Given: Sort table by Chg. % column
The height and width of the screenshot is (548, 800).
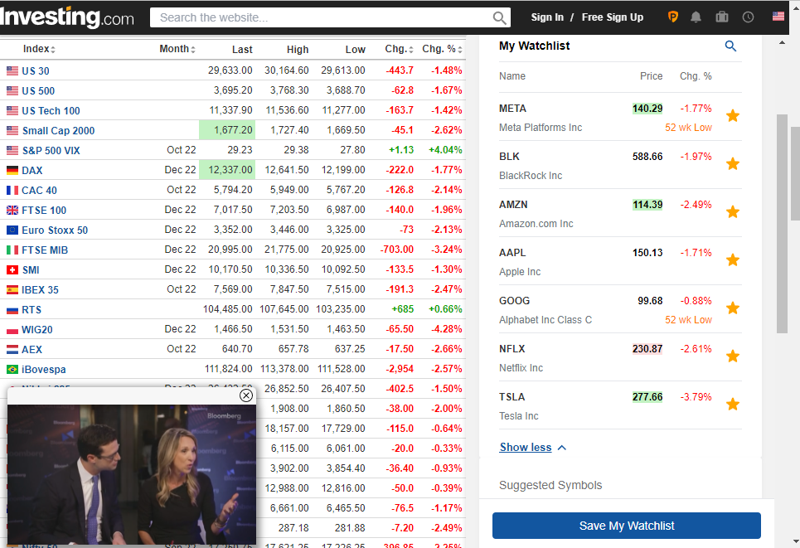Looking at the screenshot, I should (x=442, y=49).
